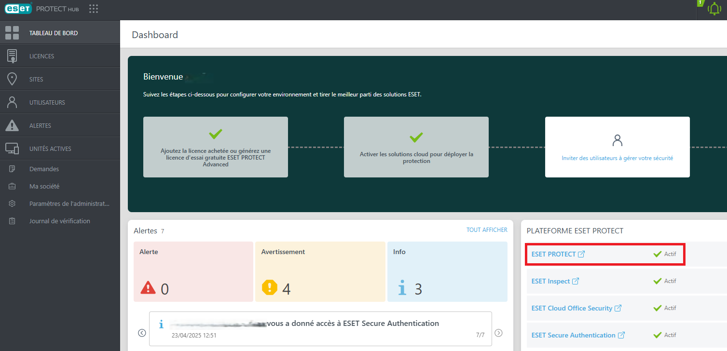
Task: Click the Ma société briefcase icon
Action: (12, 186)
